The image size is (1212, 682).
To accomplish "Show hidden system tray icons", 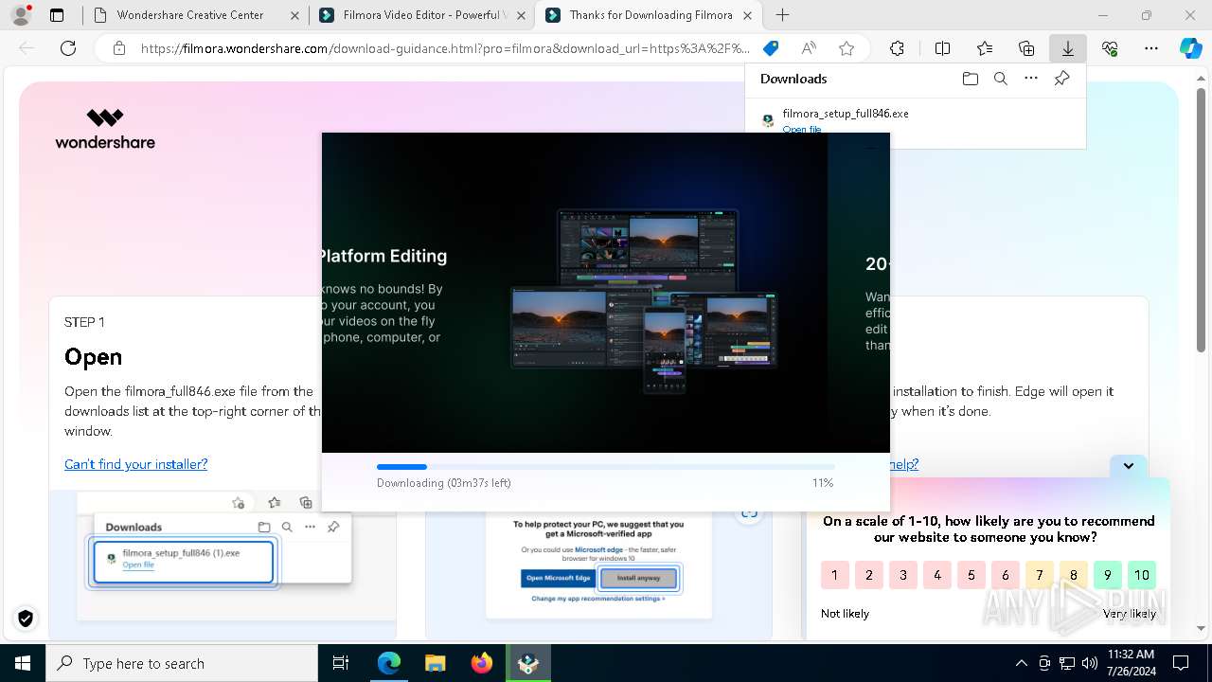I will (1021, 663).
